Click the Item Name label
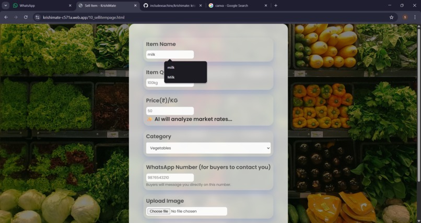Screen dimensions: 421x223 click(161, 44)
